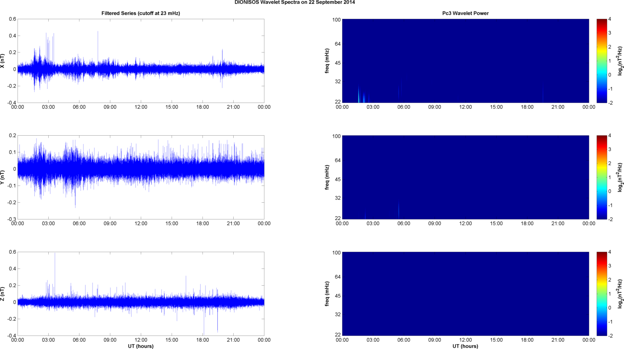
Task: Open the Z component filtered series plot
Action: click(141, 294)
